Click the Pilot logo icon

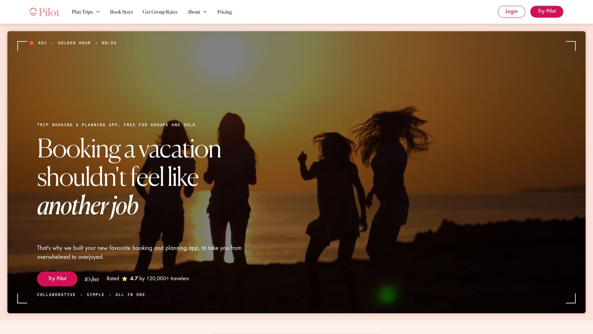(x=33, y=12)
